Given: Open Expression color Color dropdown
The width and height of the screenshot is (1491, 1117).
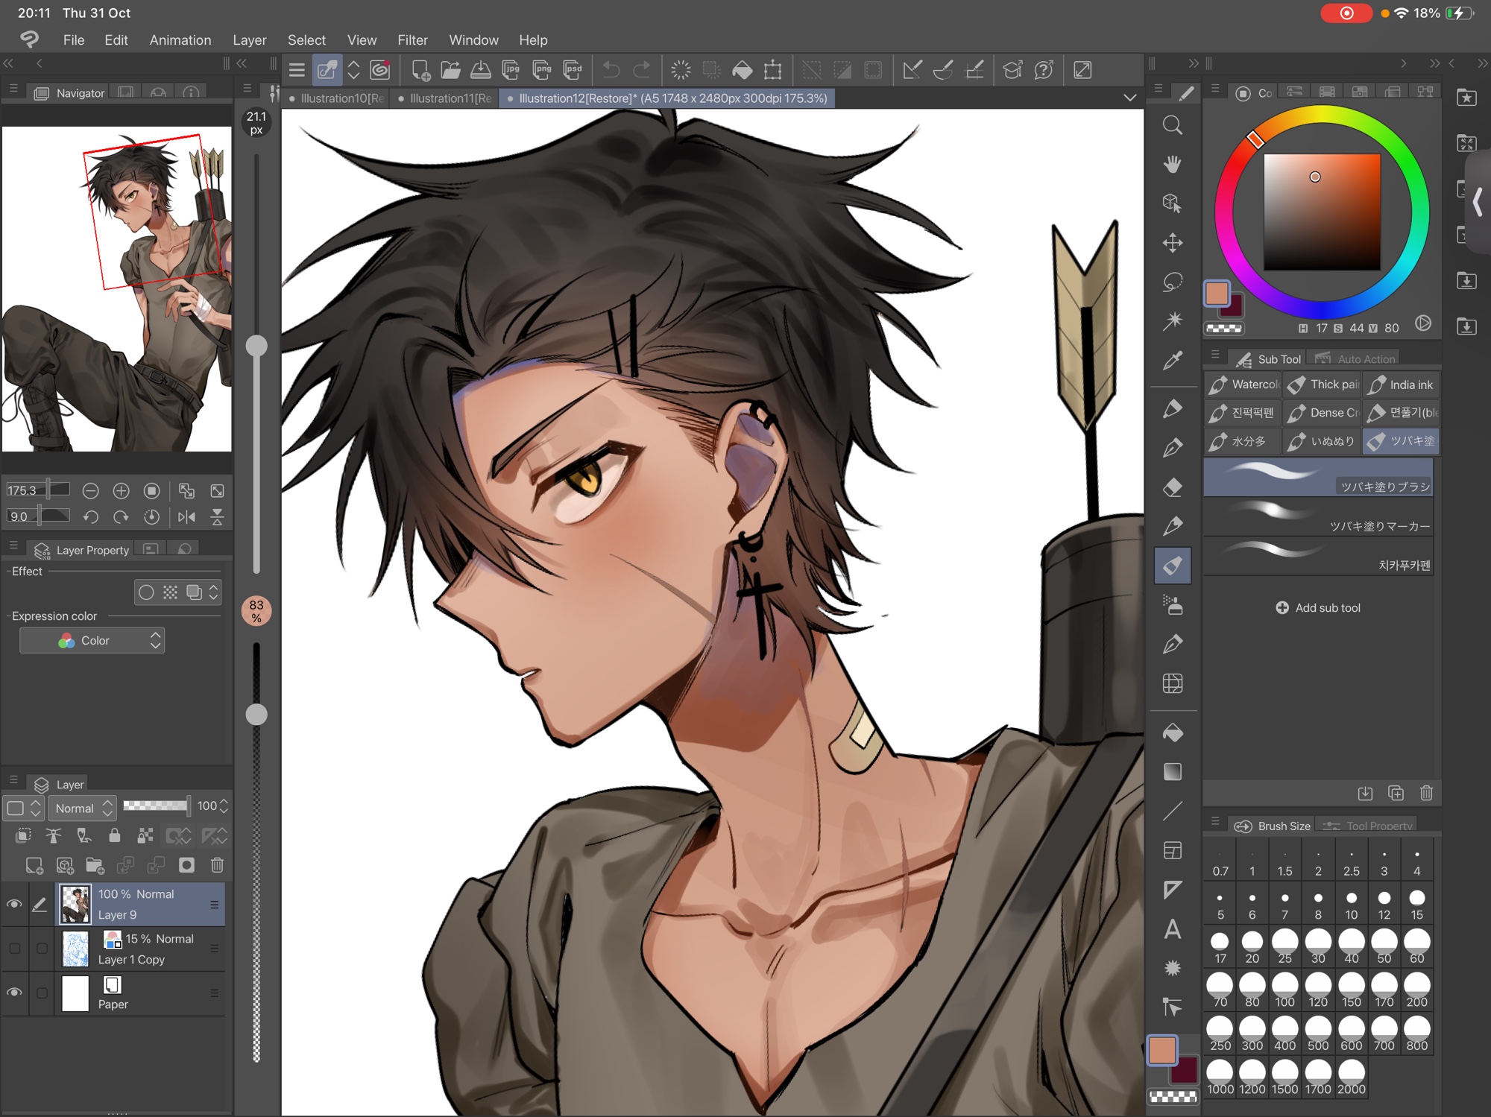Looking at the screenshot, I should coord(92,640).
